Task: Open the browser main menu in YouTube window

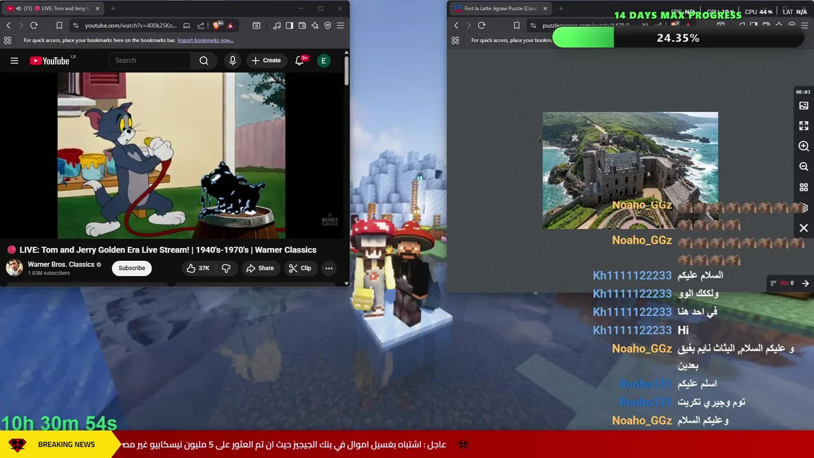Action: pyautogui.click(x=340, y=25)
